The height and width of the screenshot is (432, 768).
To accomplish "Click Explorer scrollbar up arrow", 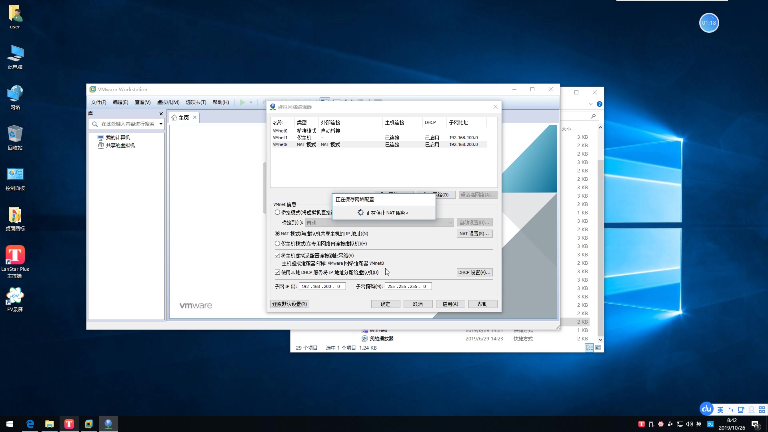I will click(600, 127).
